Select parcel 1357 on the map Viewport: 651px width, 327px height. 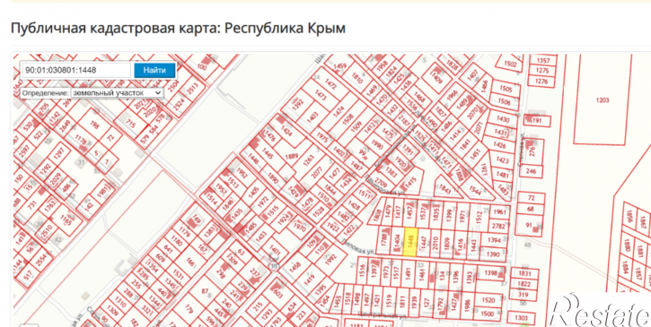[542, 61]
